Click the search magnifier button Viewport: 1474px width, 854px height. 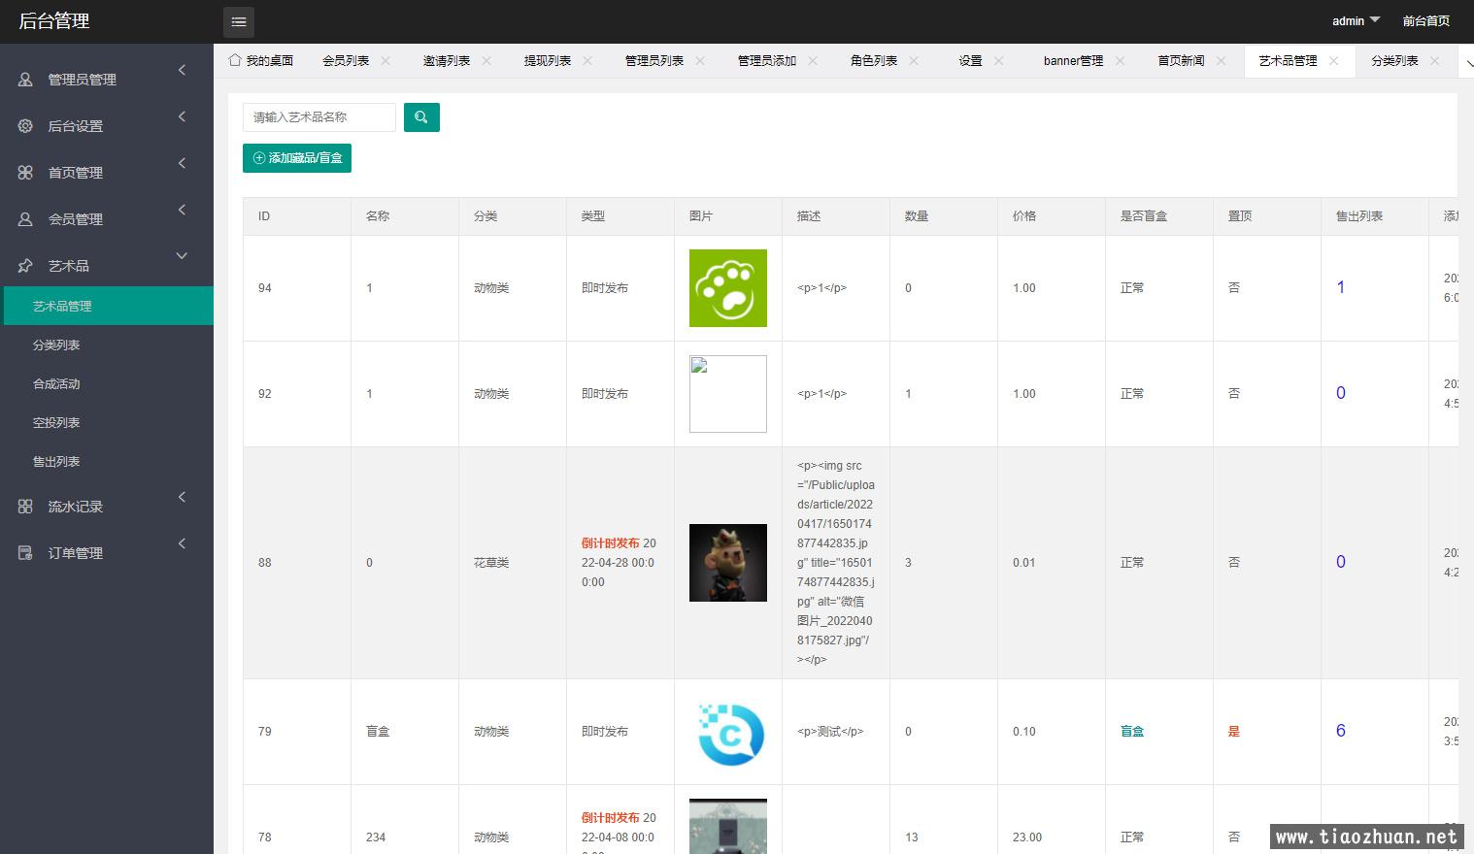[x=421, y=117]
